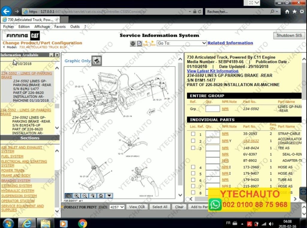
Task: Click the document page icon beside Go To
Action: coord(139,43)
